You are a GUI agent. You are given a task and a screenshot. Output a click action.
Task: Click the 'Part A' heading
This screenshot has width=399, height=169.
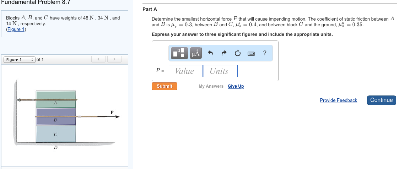pyautogui.click(x=150, y=9)
